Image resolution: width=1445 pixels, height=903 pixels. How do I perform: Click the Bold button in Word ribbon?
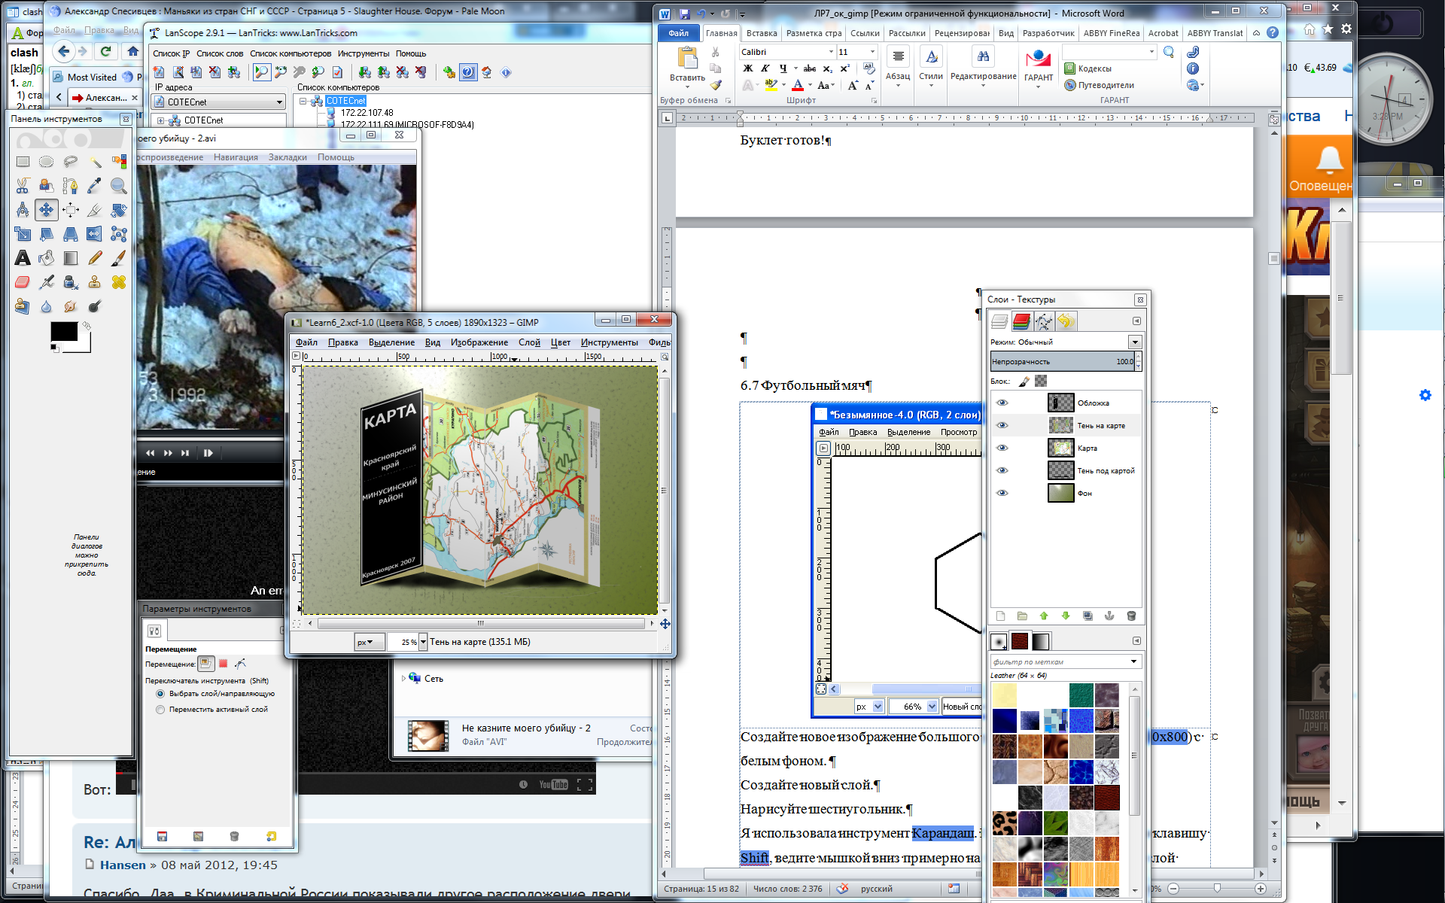[748, 68]
